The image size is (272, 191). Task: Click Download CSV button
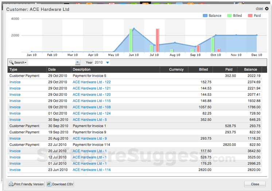coord(60,184)
